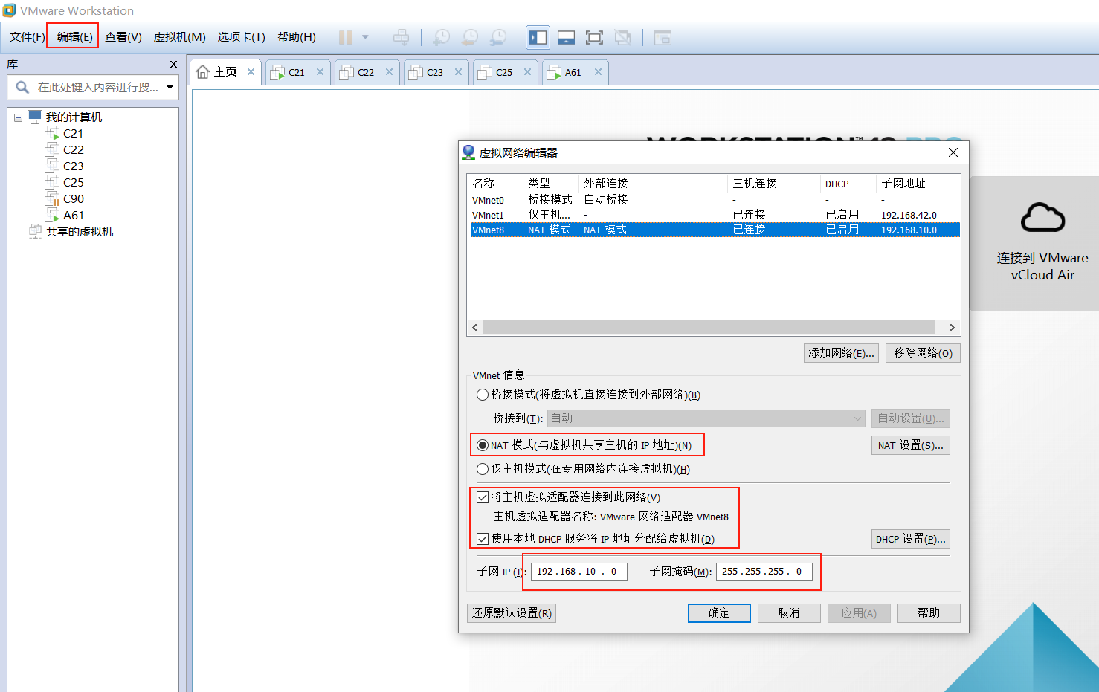Click the take snapshot toolbar icon
The width and height of the screenshot is (1099, 692).
(x=441, y=37)
